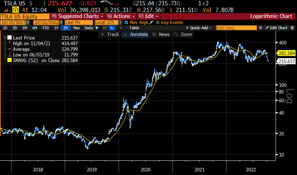Open the News overlay tool
Screen dimensions: 297x175
161,35
